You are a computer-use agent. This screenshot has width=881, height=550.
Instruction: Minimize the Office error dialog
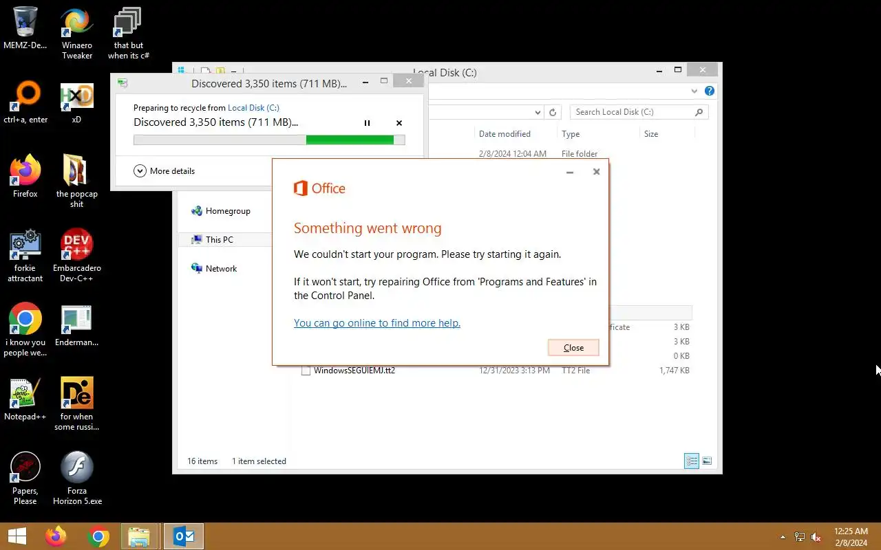point(570,172)
